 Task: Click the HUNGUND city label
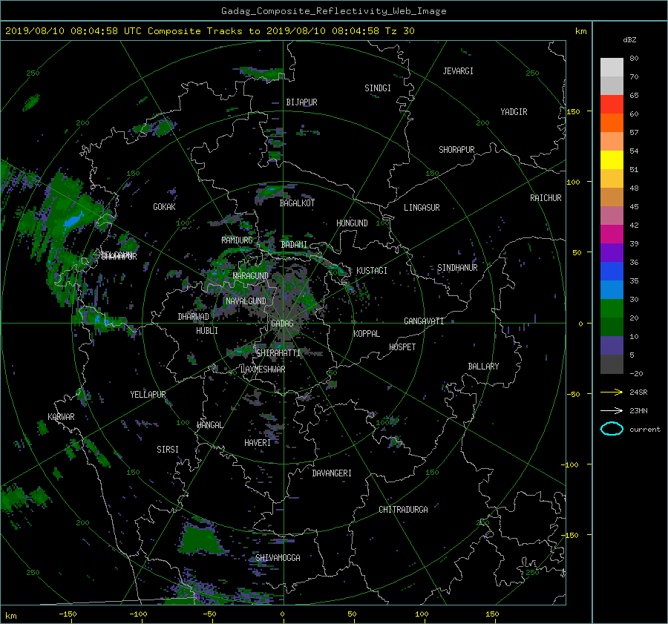(x=352, y=223)
